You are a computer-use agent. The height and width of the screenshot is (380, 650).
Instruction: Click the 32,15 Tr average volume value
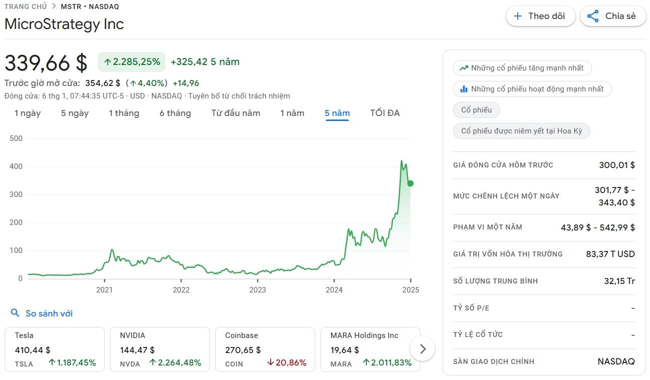[619, 281]
